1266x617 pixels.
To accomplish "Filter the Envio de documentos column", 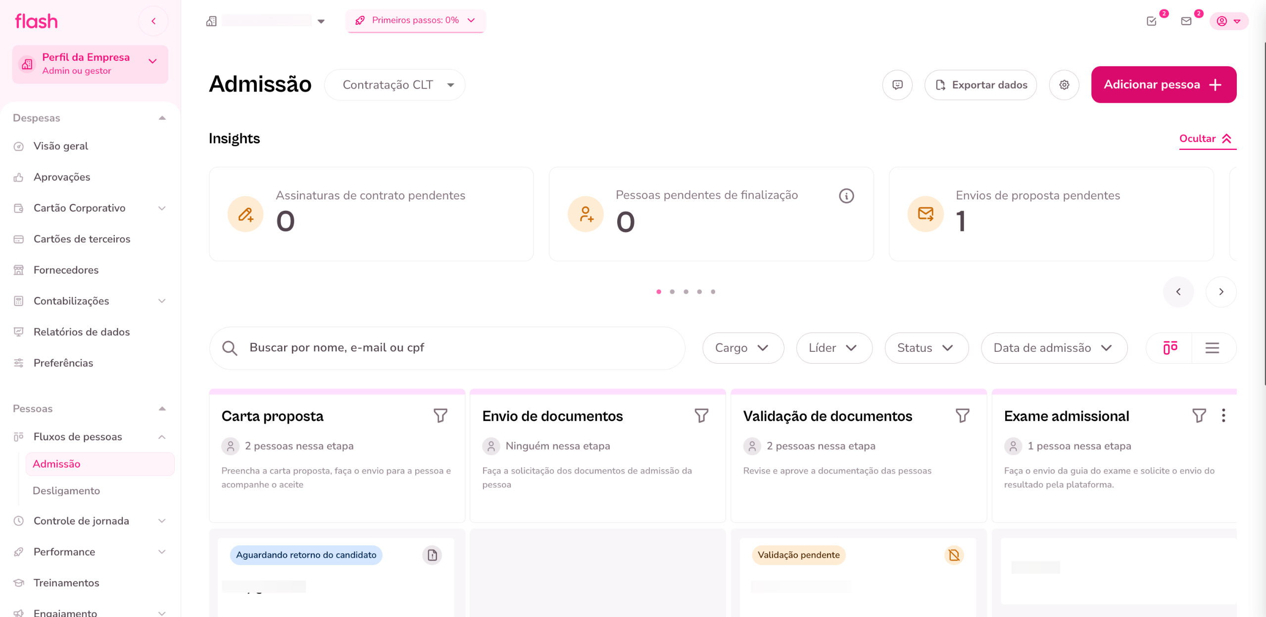I will click(701, 416).
